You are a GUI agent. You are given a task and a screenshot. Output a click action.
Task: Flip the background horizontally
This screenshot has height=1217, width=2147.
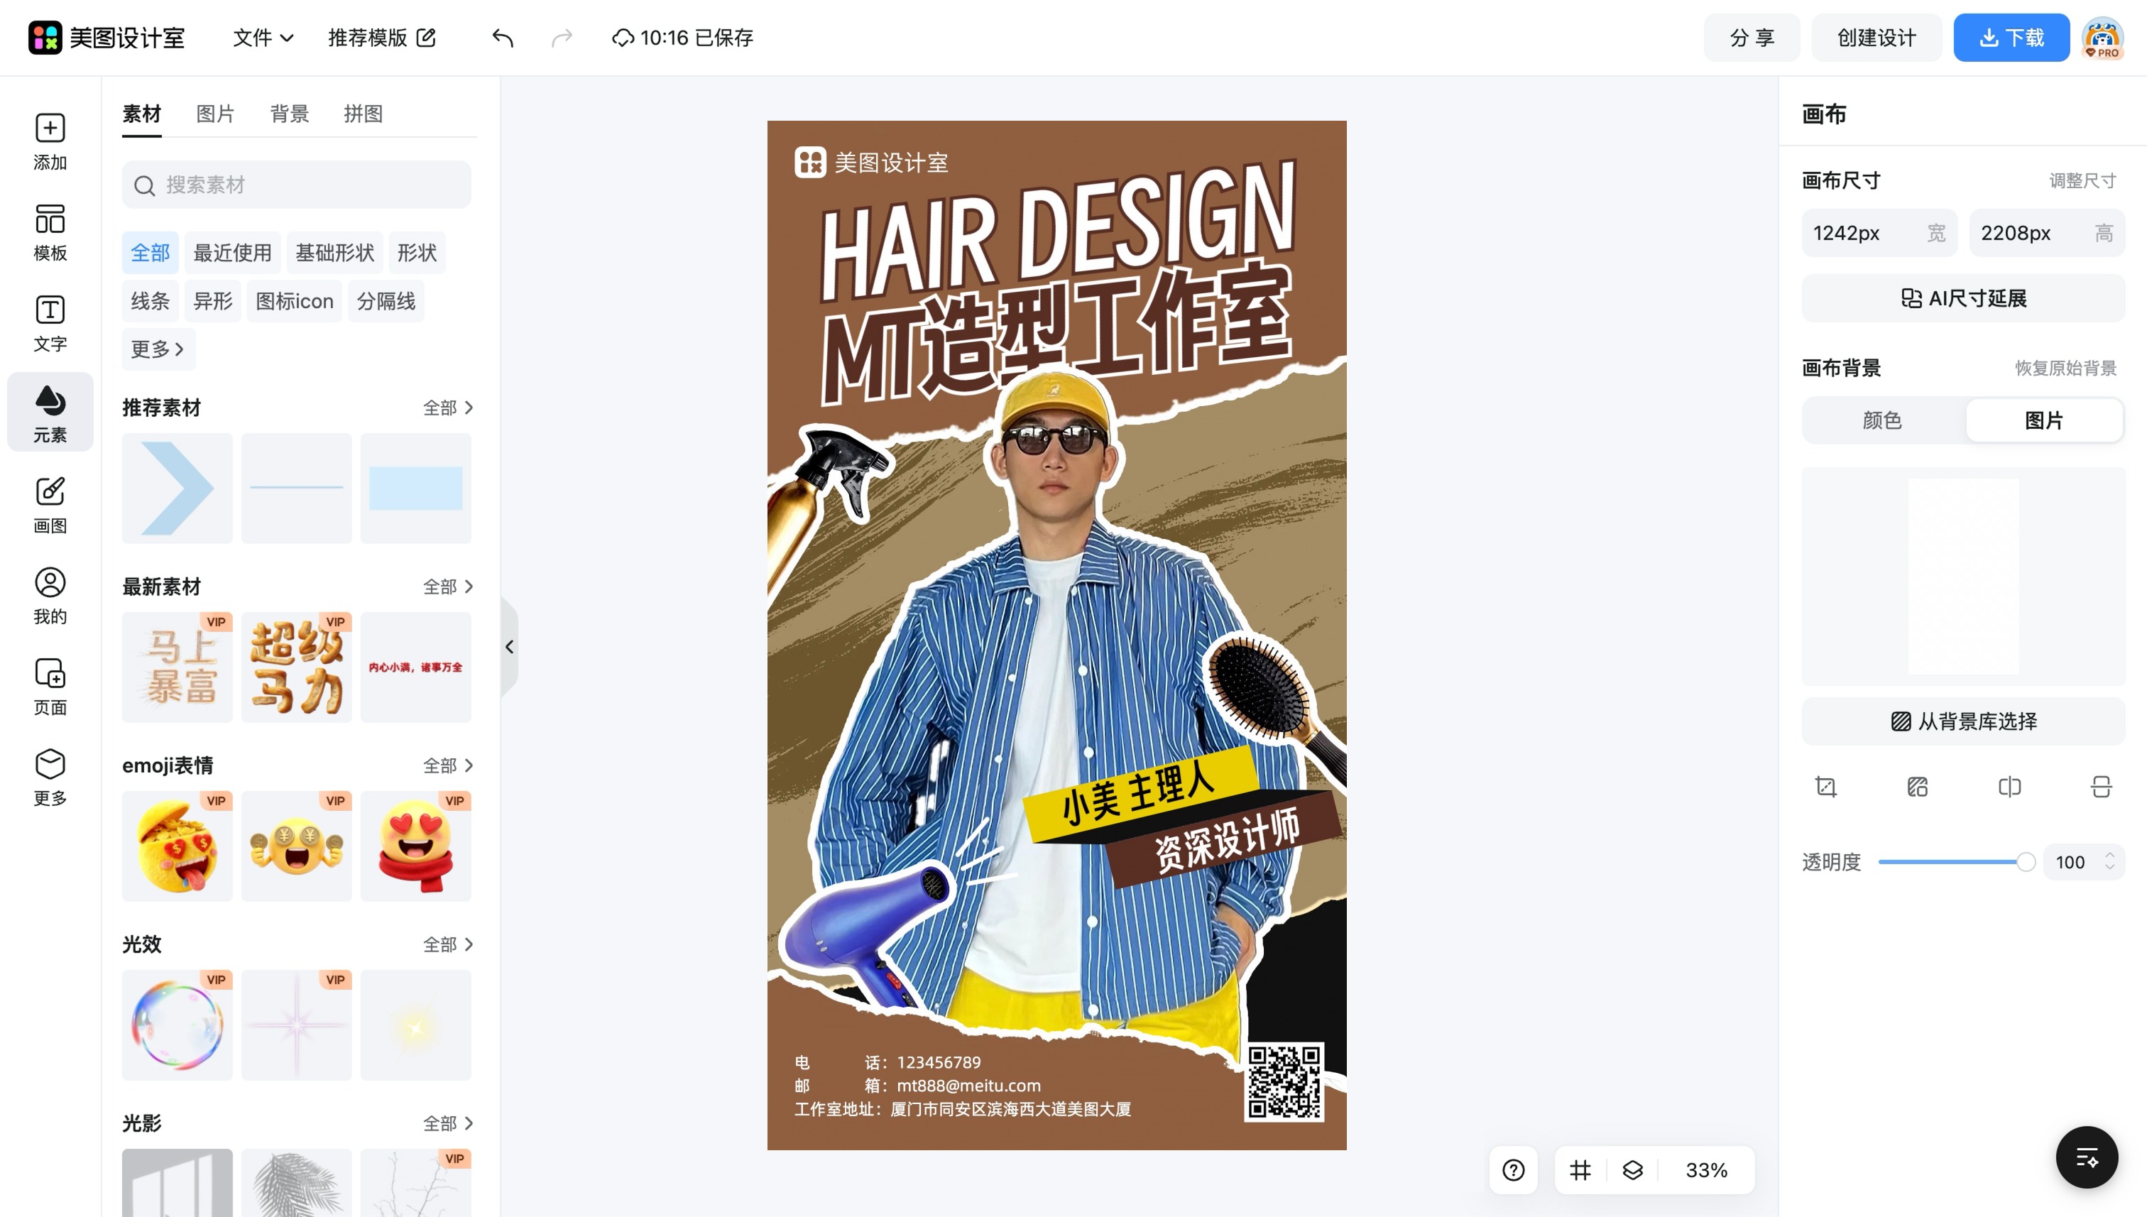coord(2009,787)
